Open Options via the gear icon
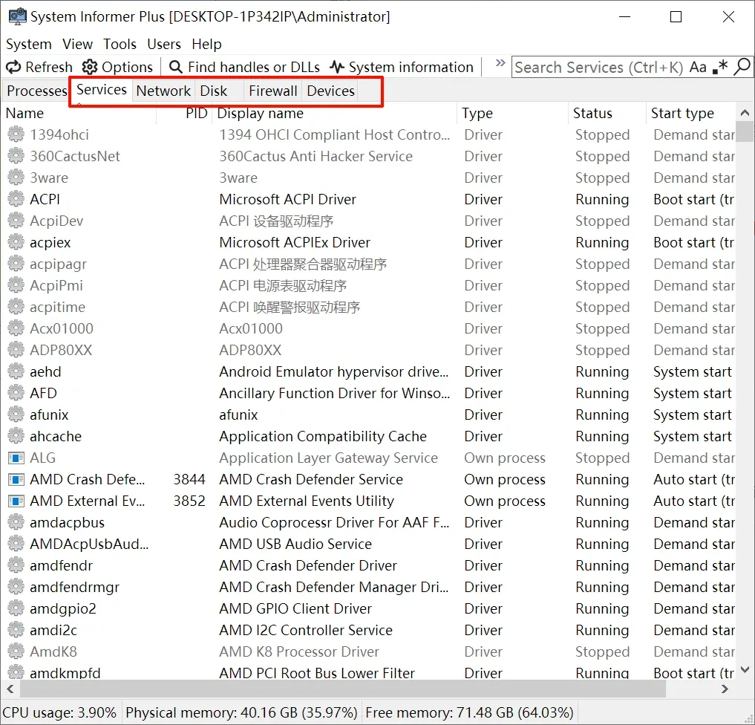Screen dimensions: 755x725 [90, 67]
